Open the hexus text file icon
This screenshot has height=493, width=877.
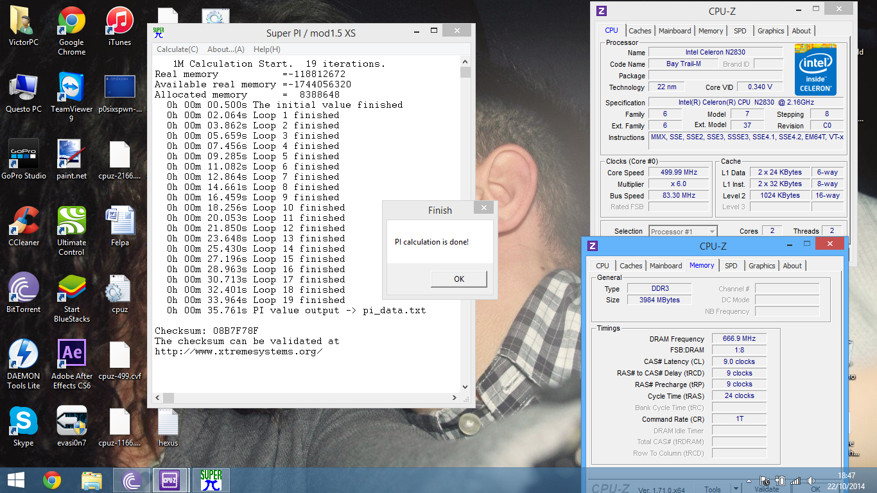(x=168, y=427)
